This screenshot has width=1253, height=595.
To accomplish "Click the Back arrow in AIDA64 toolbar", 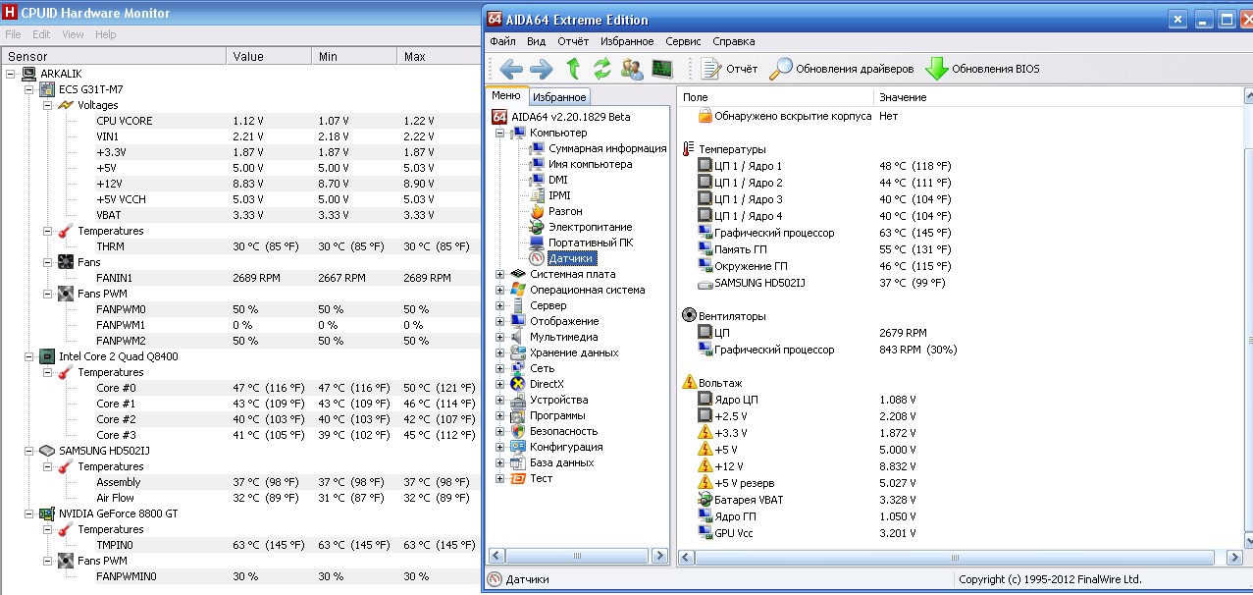I will [x=510, y=69].
